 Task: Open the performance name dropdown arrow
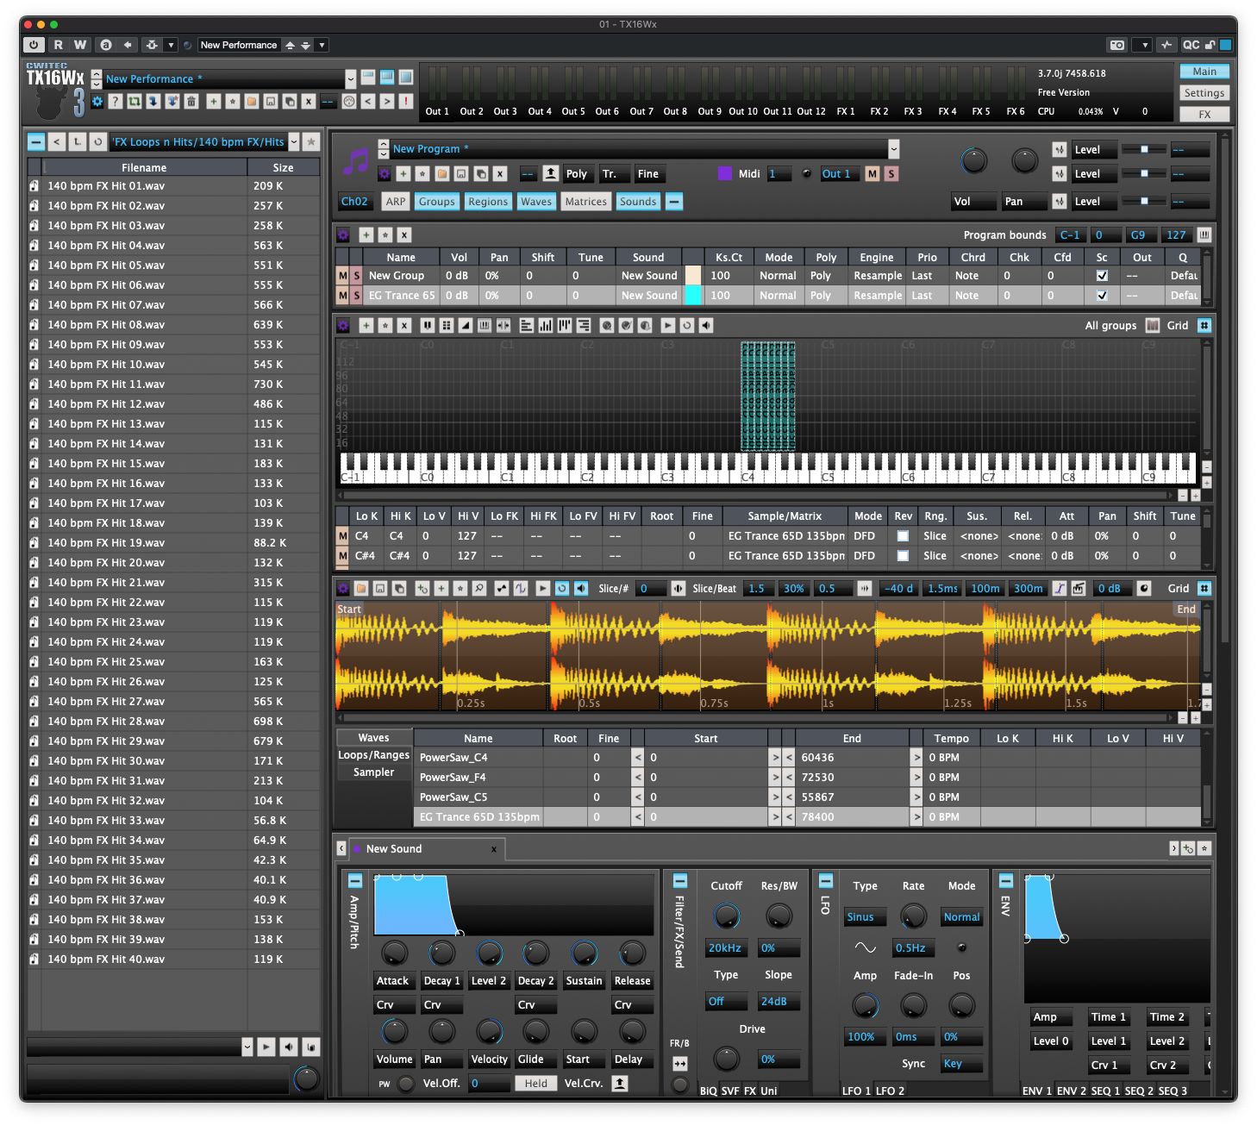[350, 79]
